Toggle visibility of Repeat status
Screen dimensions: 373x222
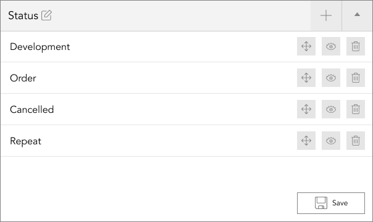pyautogui.click(x=331, y=141)
